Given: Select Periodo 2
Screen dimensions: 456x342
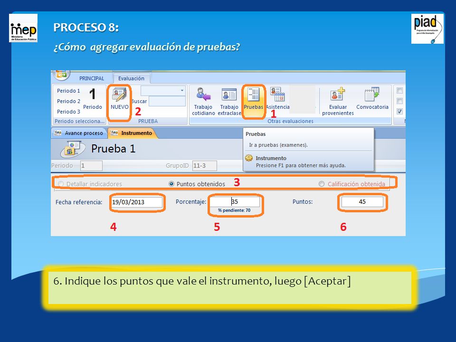Looking at the screenshot, I should pyautogui.click(x=68, y=101).
